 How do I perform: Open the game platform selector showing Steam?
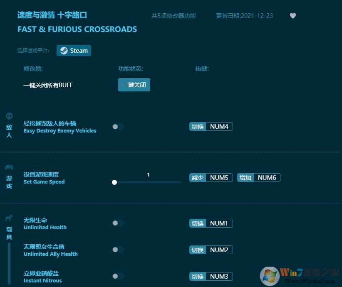click(74, 50)
